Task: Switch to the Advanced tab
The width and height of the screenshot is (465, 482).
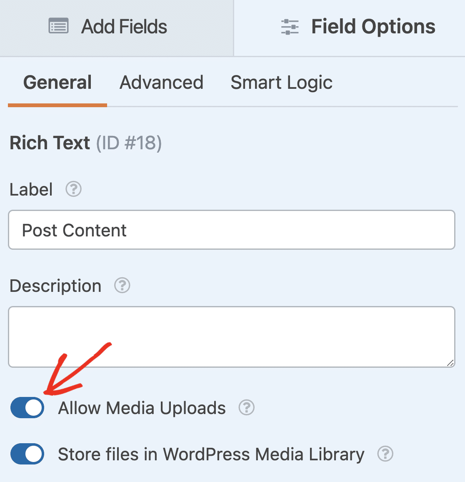Action: pyautogui.click(x=161, y=83)
